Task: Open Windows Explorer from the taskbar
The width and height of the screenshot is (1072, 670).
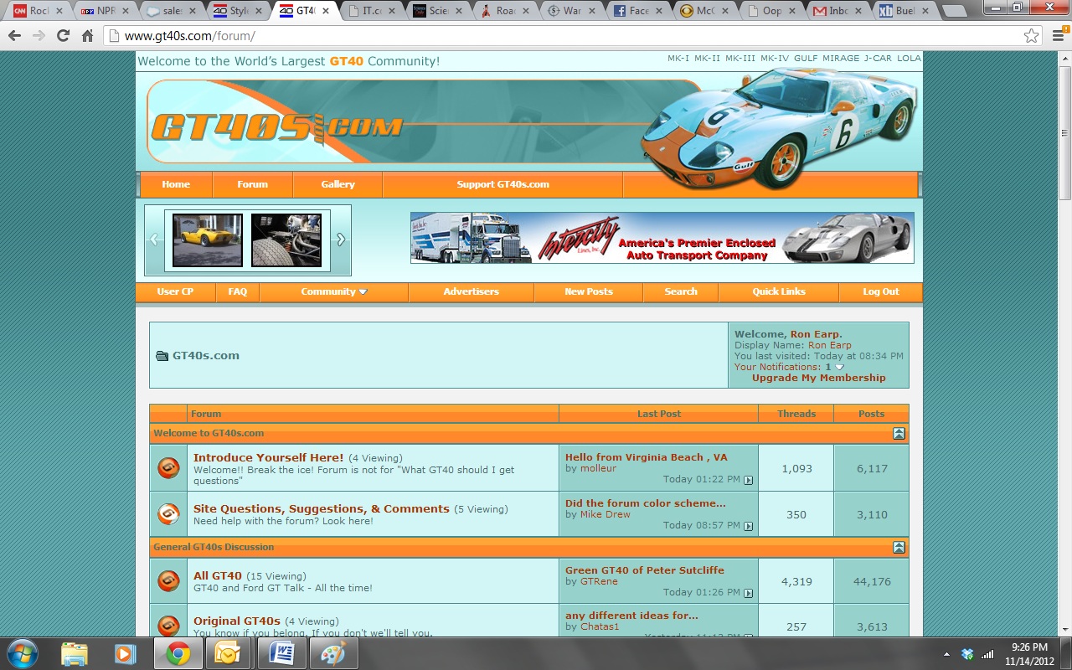Action: tap(75, 653)
